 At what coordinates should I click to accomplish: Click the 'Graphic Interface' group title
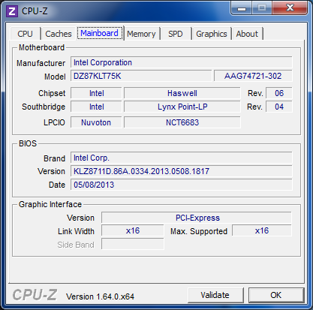(x=50, y=204)
